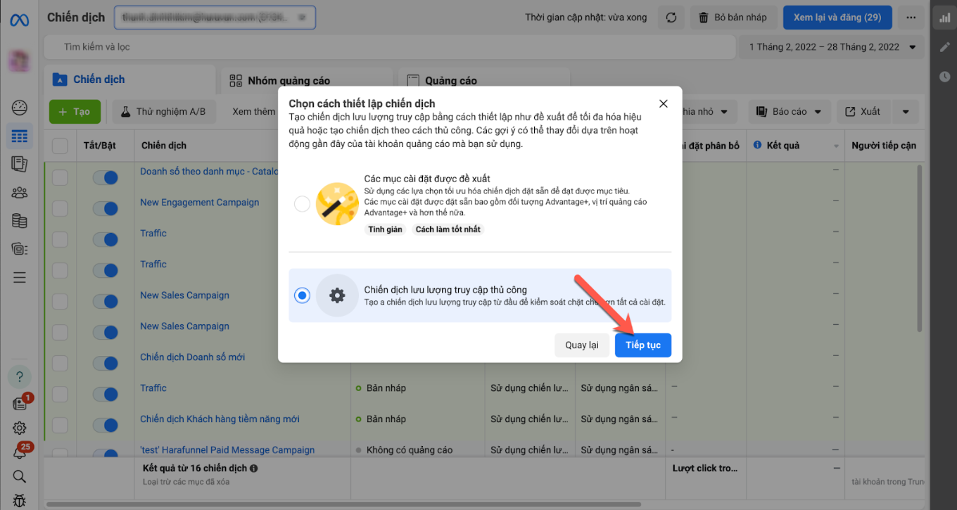Toggle off New Engagement Campaign switch
Image resolution: width=957 pixels, height=510 pixels.
[106, 208]
